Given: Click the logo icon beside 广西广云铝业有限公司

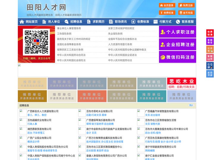Looking at the screenshot, I should pos(23,140).
